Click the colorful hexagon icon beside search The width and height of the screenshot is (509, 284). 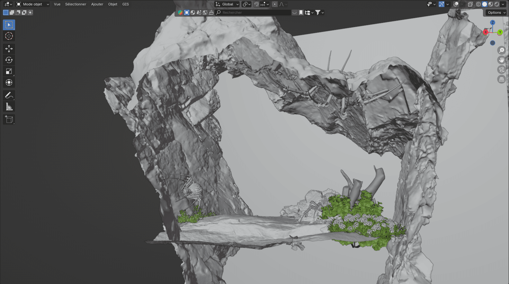(x=181, y=13)
